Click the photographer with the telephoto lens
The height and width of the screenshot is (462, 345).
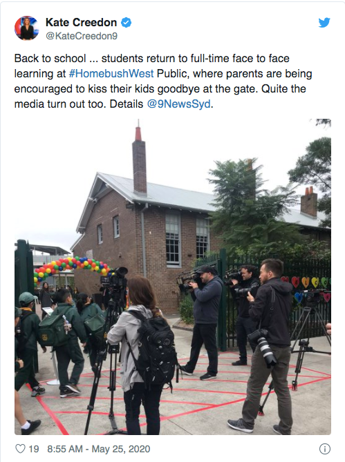tap(270, 345)
